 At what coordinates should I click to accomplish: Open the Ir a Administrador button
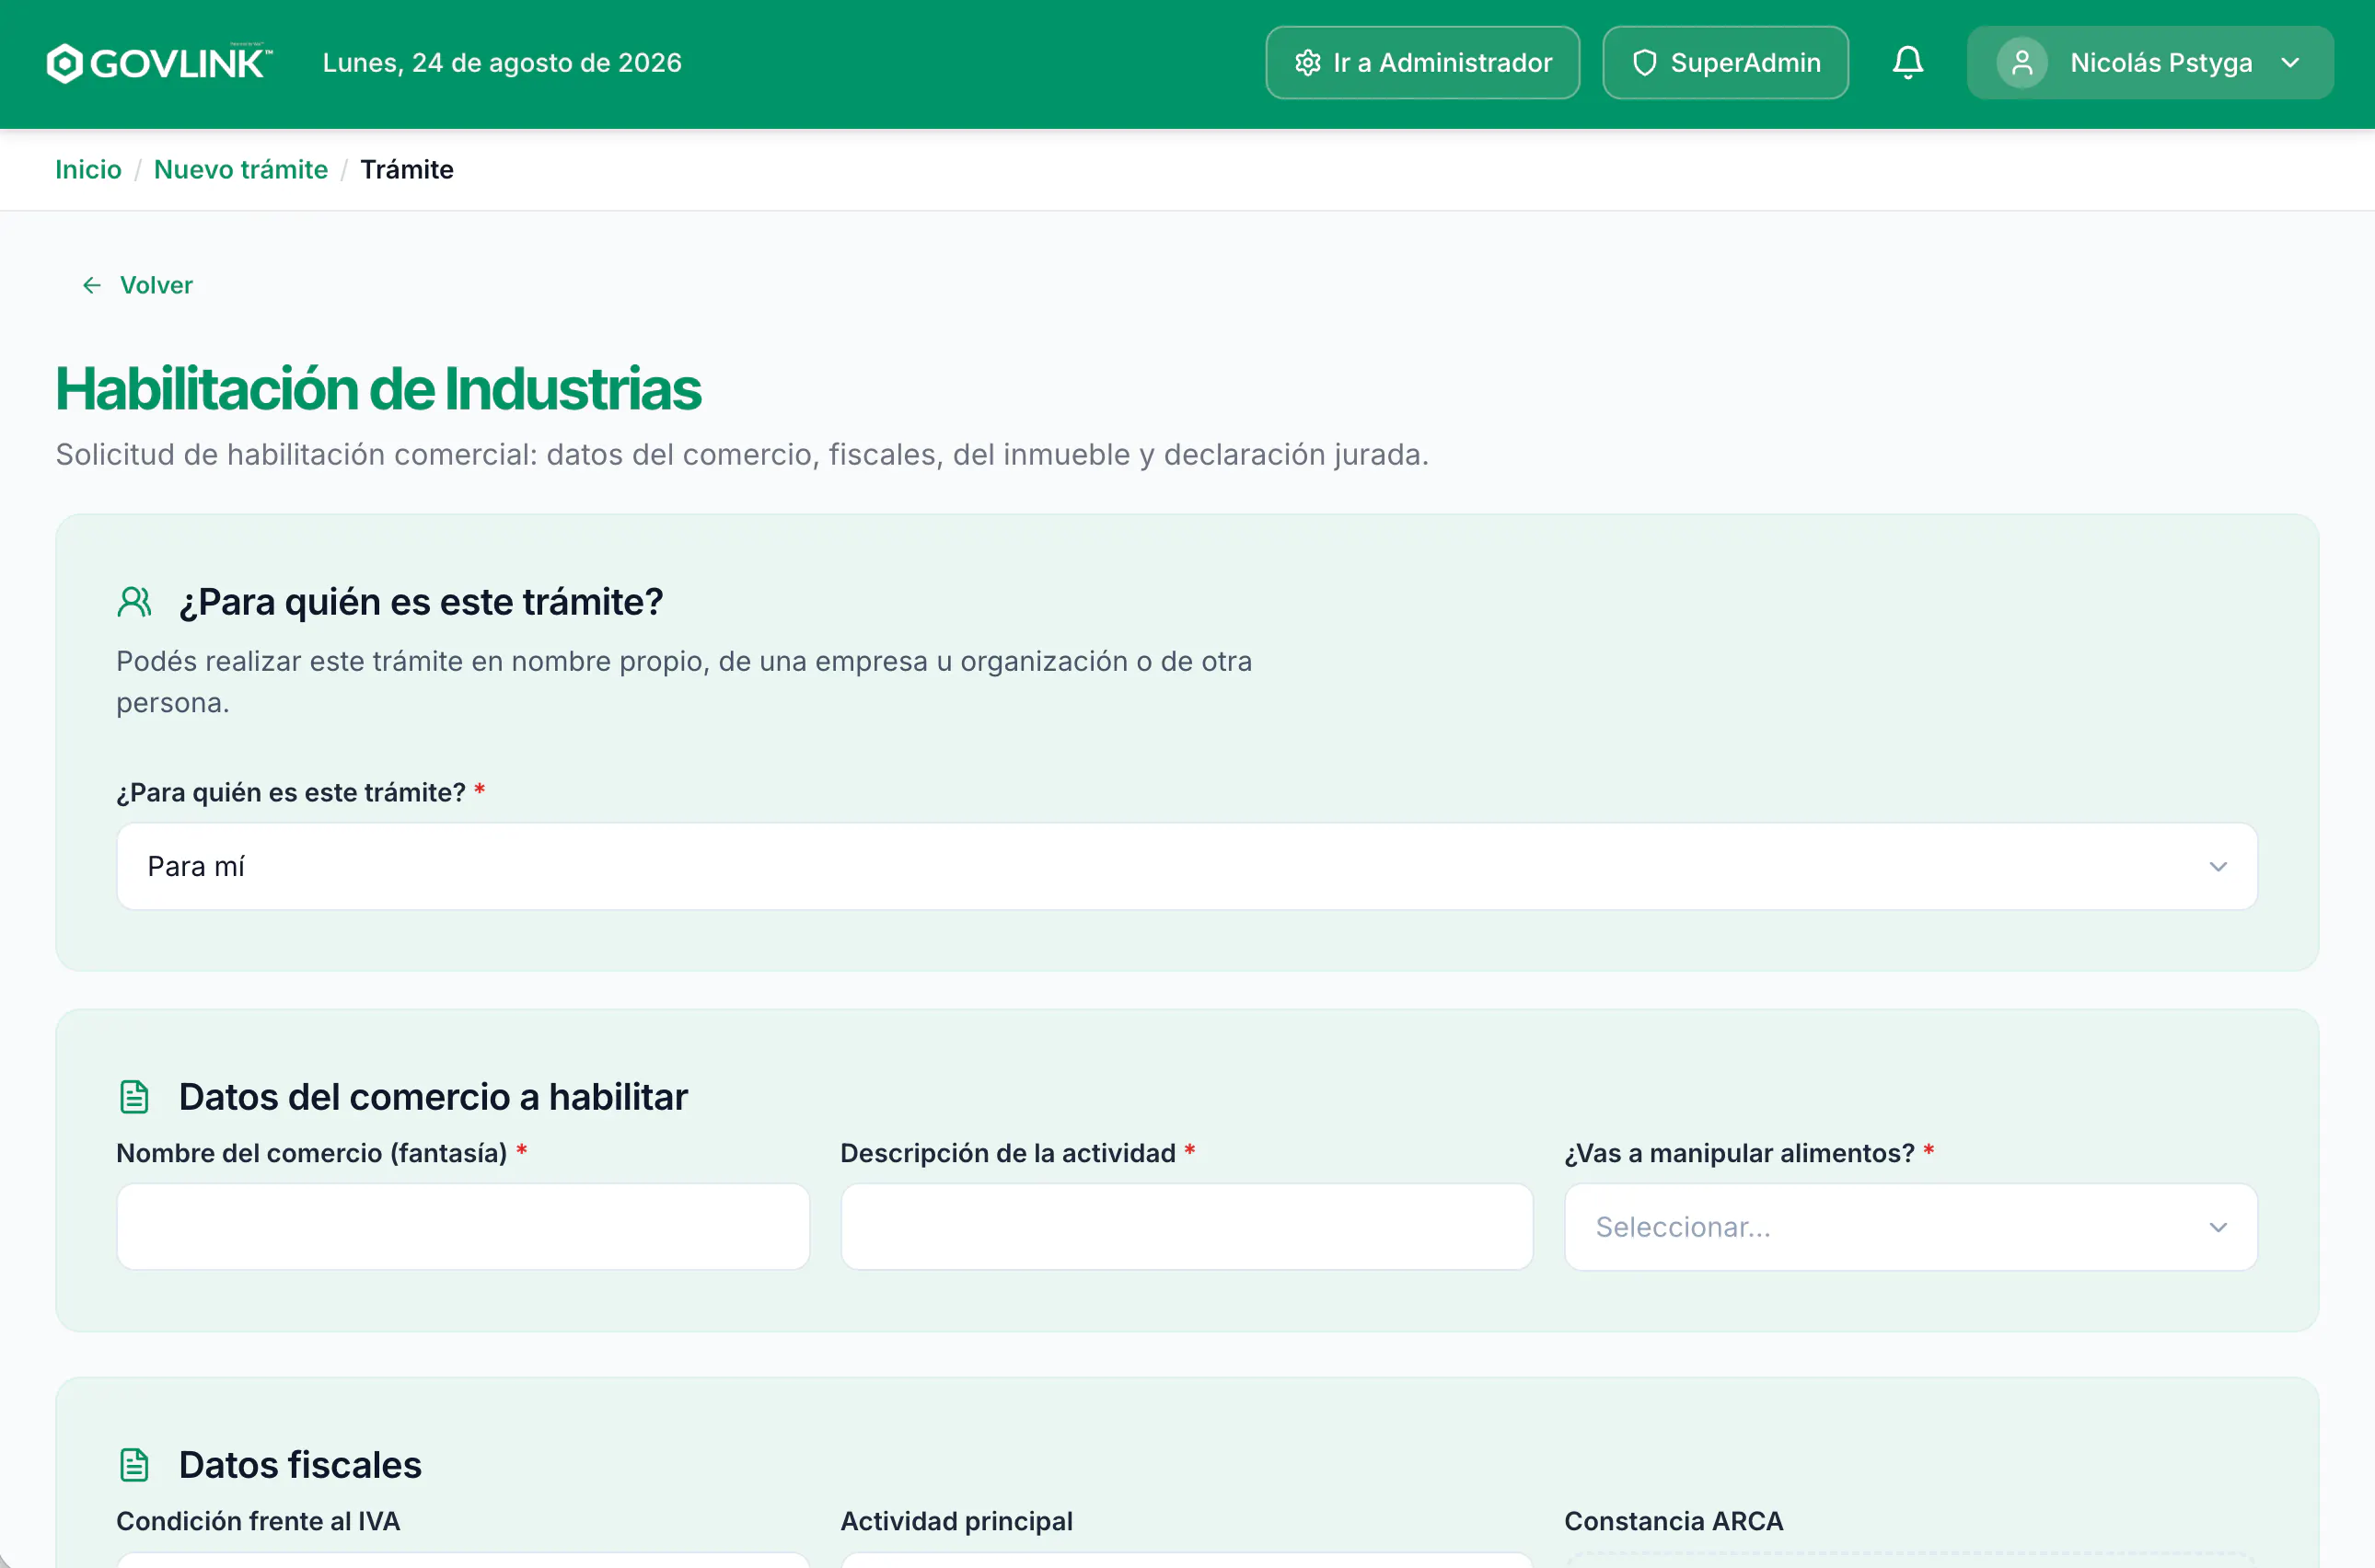(1421, 63)
